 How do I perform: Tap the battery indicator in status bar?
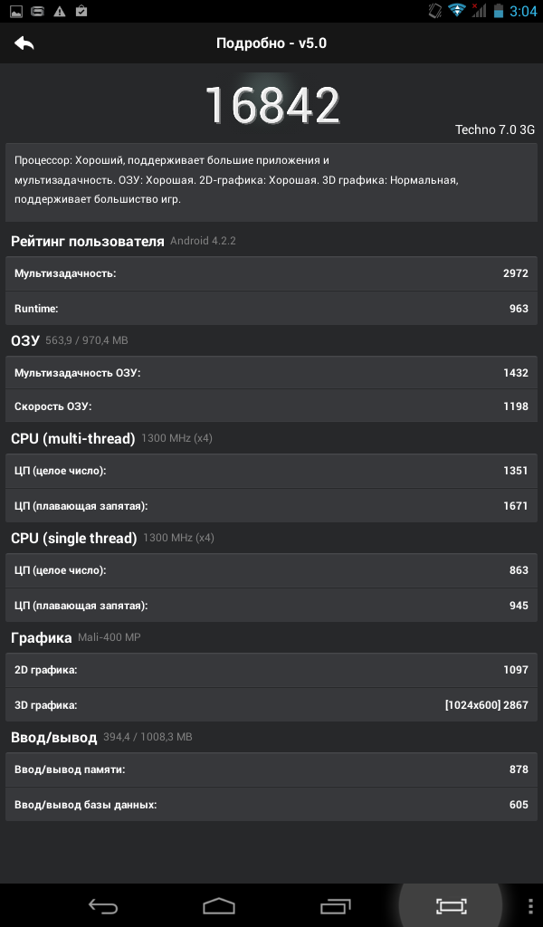(499, 11)
